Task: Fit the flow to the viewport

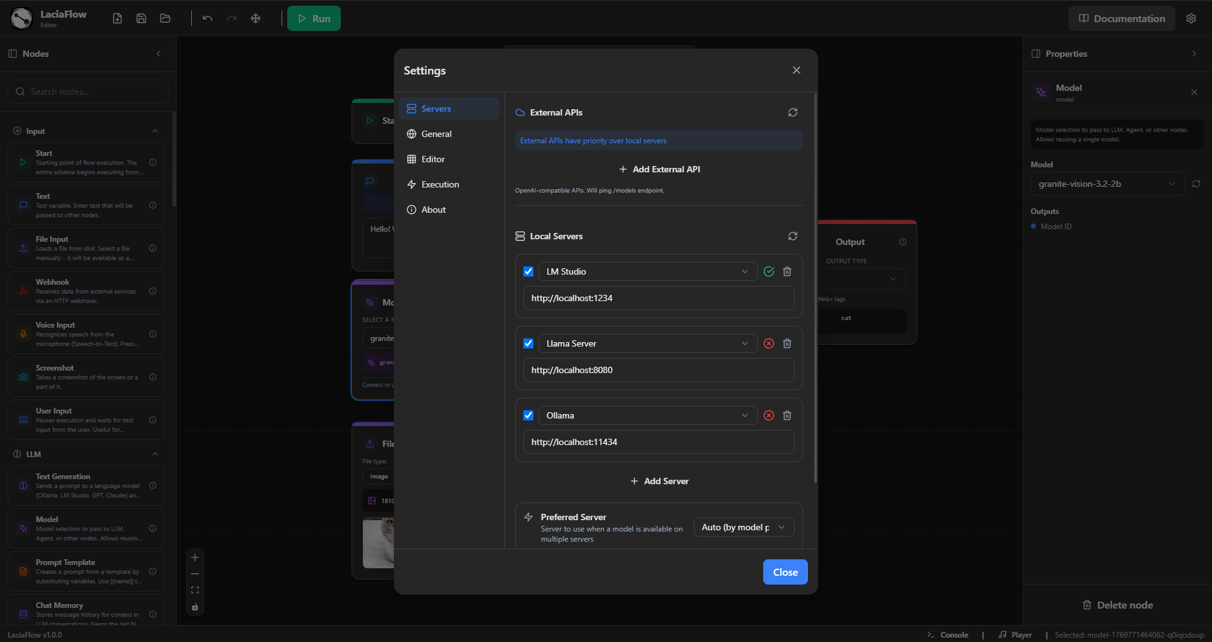Action: tap(194, 590)
